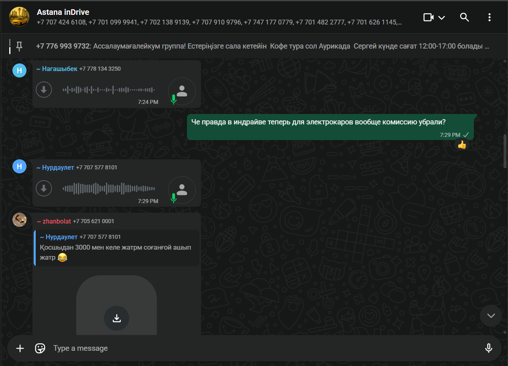The height and width of the screenshot is (366, 508).
Task: Record a voice message with microphone
Action: click(x=488, y=348)
